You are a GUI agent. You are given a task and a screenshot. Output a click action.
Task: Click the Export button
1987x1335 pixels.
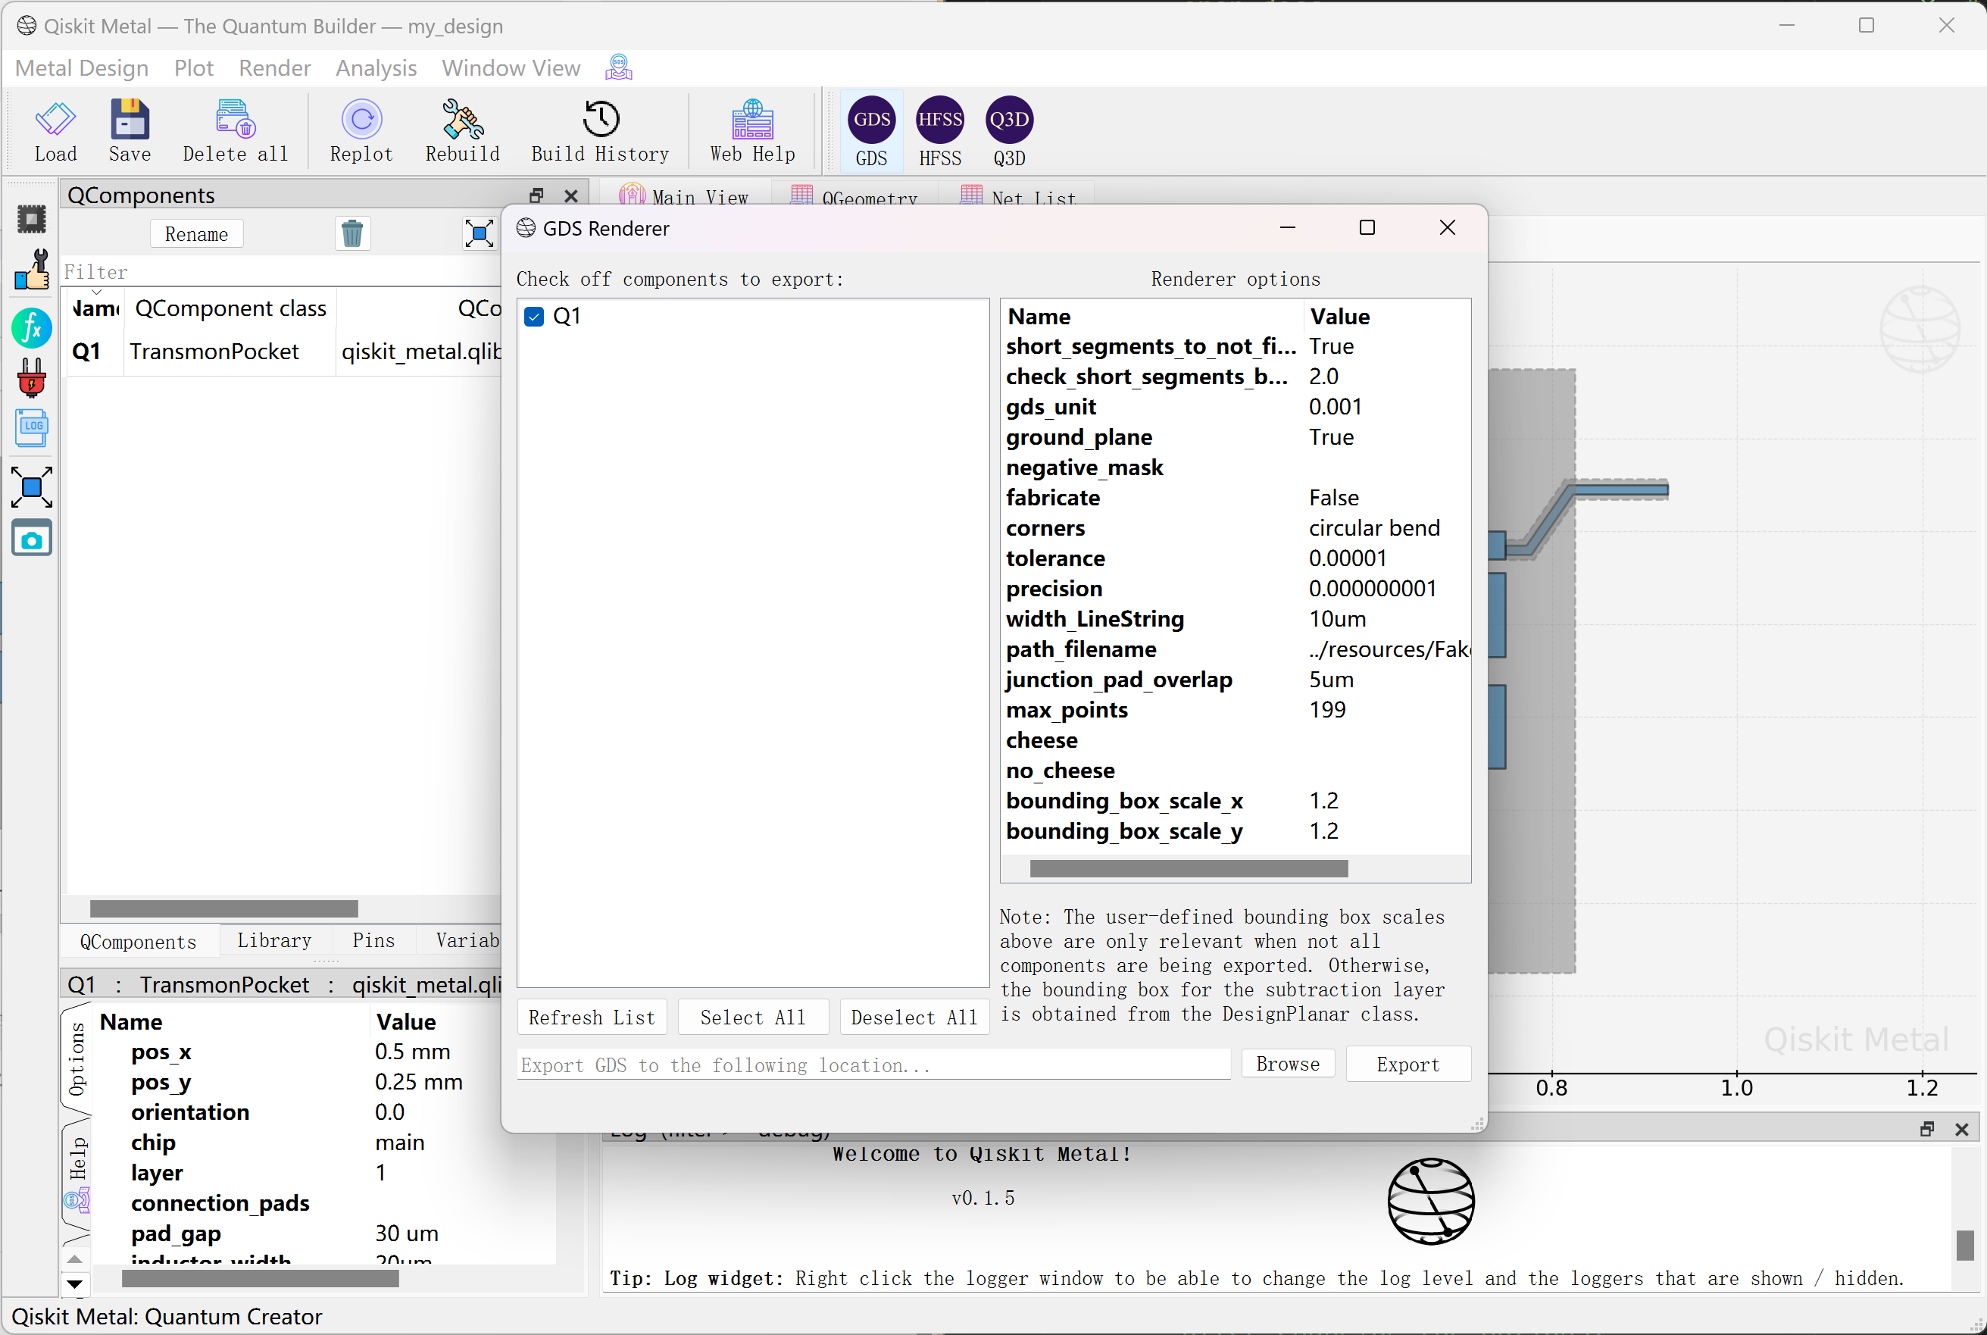1407,1065
